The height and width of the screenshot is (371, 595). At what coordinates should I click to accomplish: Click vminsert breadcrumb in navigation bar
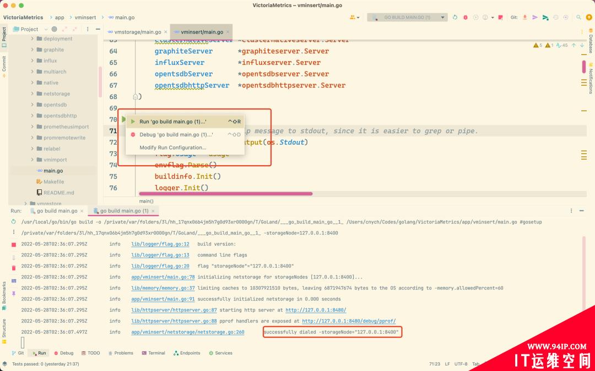[85, 18]
